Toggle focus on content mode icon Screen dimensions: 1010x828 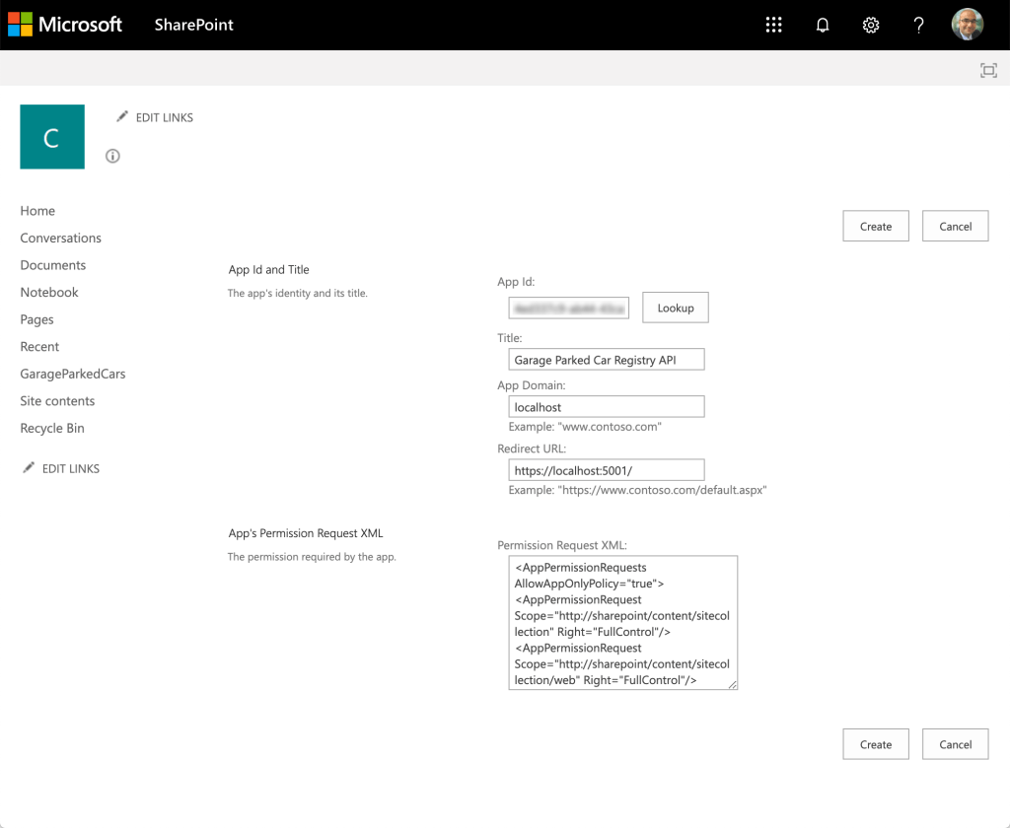click(x=987, y=70)
